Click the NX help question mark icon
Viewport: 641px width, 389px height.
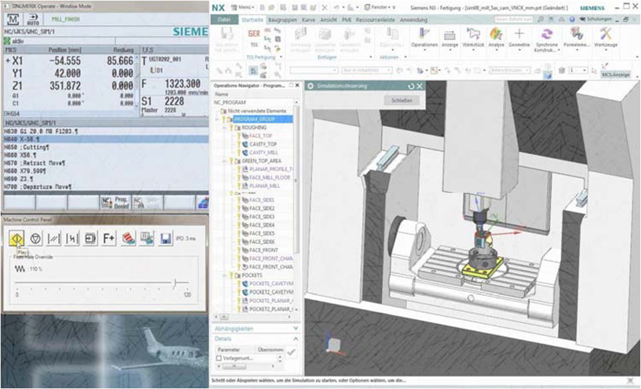tap(572, 19)
